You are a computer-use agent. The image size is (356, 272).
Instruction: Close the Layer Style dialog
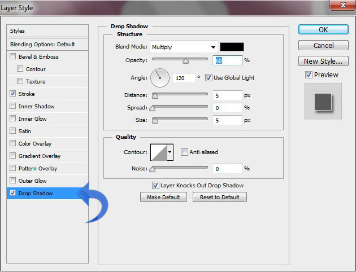343,5
